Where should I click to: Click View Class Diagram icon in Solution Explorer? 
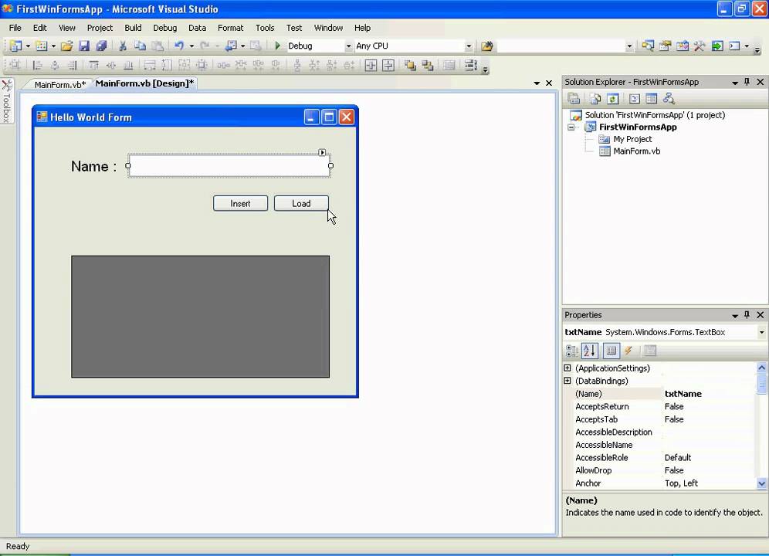(669, 99)
